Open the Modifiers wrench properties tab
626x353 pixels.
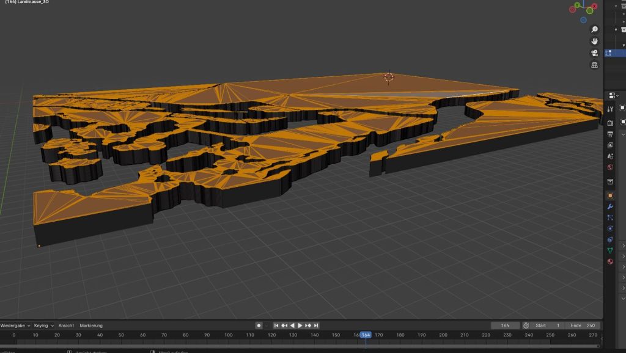610,207
